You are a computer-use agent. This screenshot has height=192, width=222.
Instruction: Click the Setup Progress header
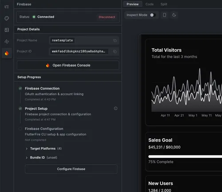tap(29, 77)
